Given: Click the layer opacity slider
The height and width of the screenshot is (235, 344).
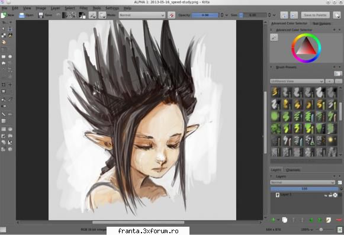Looking at the screenshot, I should (x=304, y=189).
